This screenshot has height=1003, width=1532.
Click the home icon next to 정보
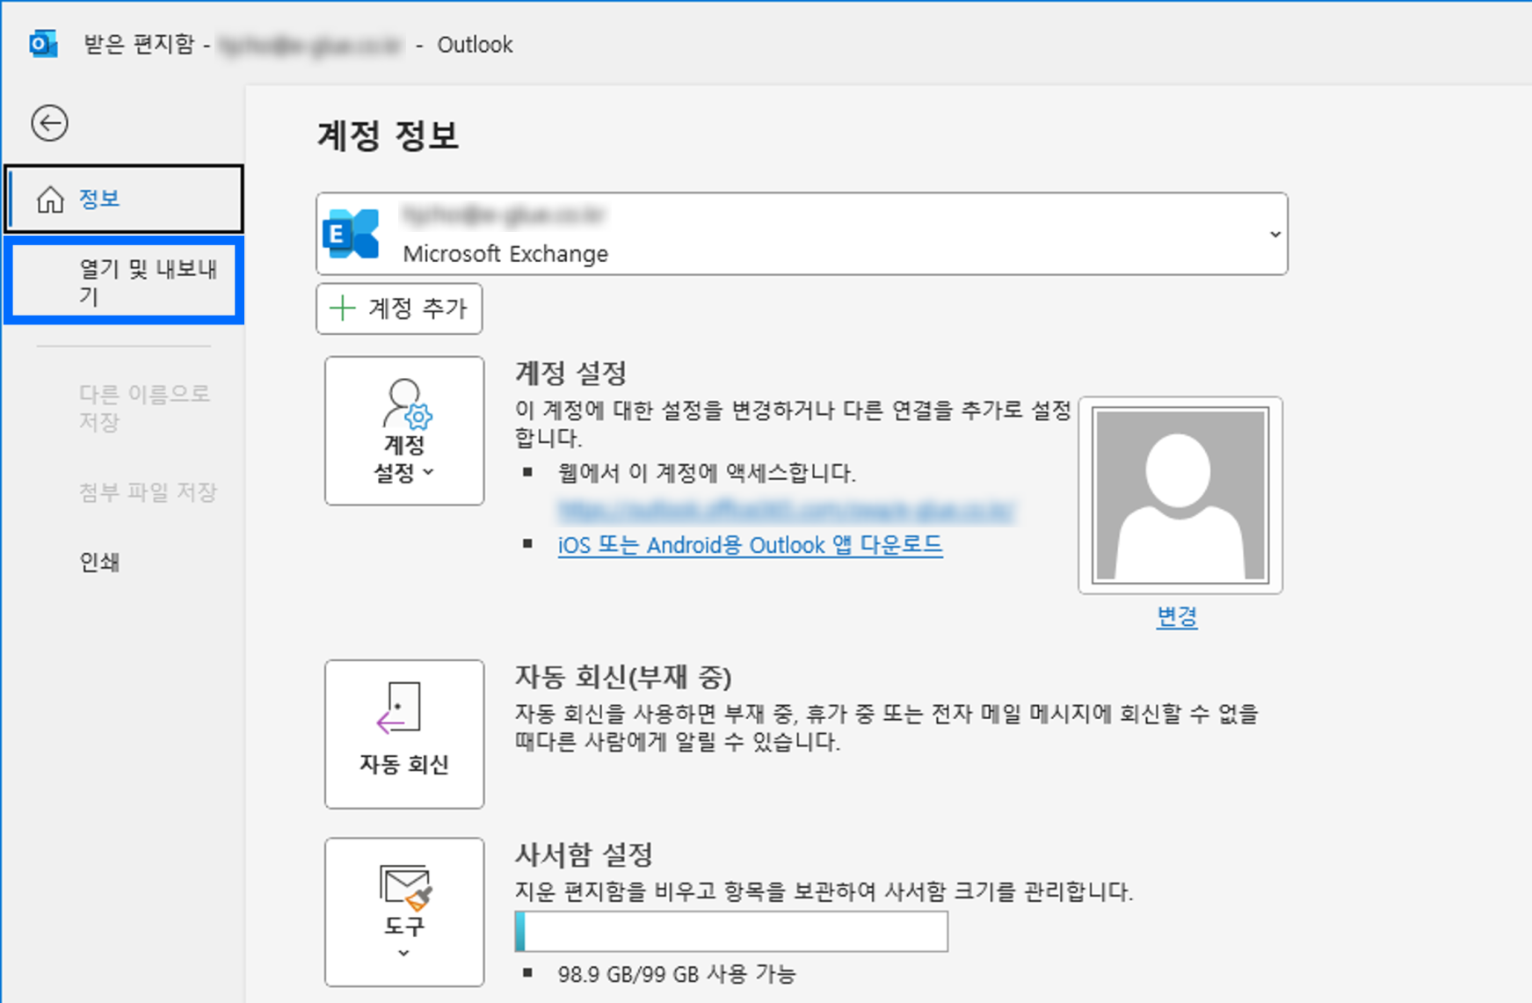(x=51, y=199)
